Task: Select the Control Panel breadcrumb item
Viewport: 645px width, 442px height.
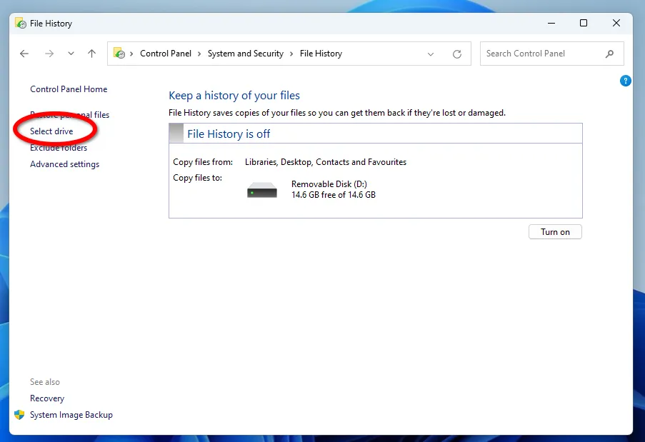Action: click(164, 54)
